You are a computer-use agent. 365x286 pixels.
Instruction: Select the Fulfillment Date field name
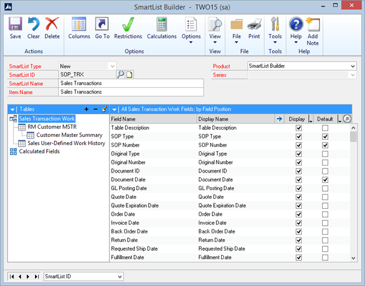click(x=128, y=257)
